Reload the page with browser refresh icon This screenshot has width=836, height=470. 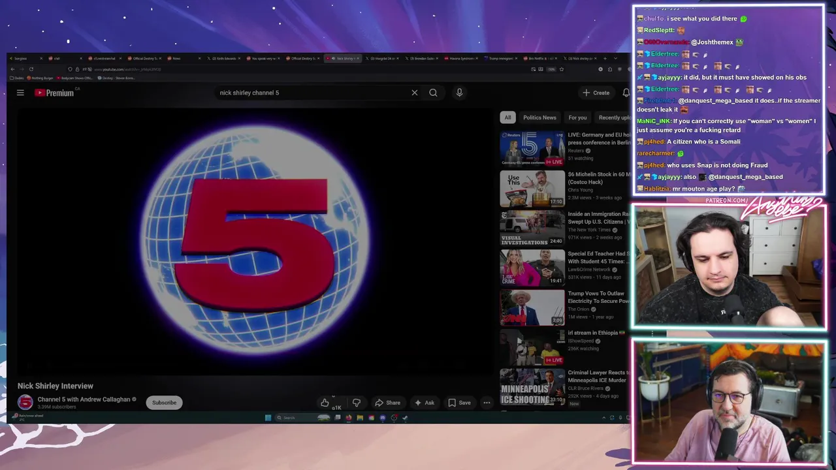pyautogui.click(x=31, y=69)
